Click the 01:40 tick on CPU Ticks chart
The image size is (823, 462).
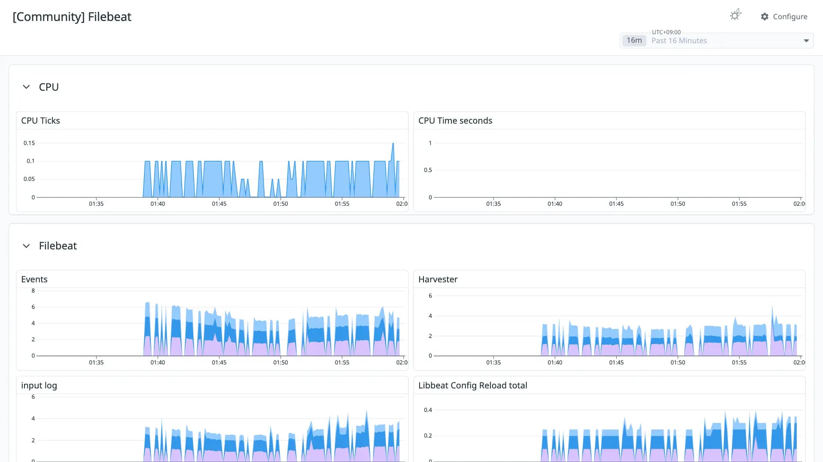pos(158,204)
